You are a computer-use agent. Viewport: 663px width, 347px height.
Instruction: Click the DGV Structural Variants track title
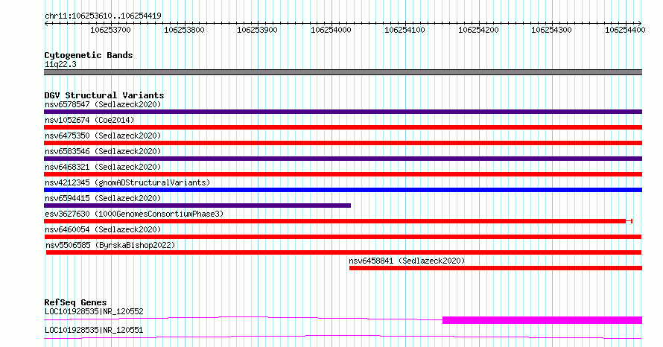(104, 95)
